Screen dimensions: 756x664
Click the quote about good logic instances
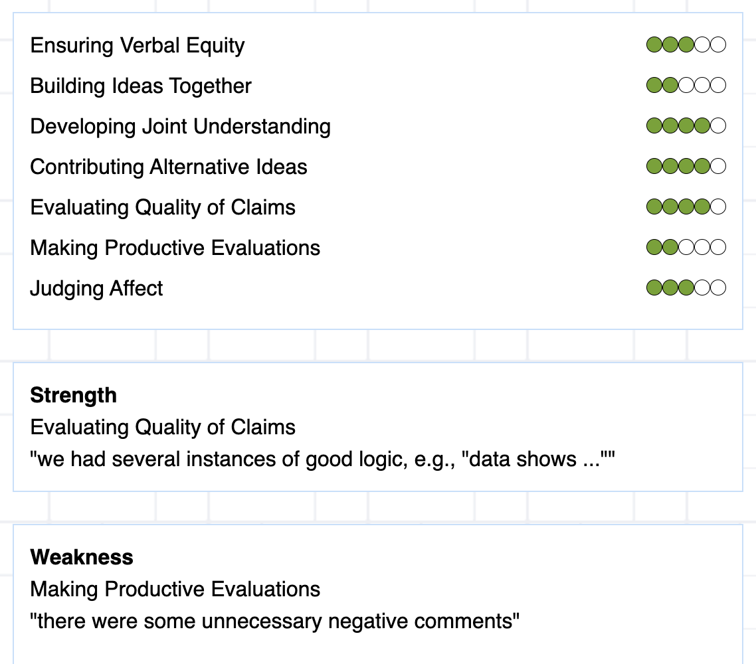tap(323, 459)
